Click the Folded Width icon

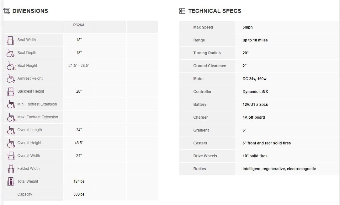tap(11, 169)
